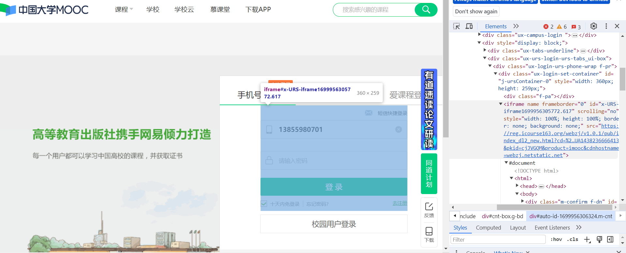Collapse the #document node
Viewport: 626px width, 253px height.
click(x=506, y=163)
